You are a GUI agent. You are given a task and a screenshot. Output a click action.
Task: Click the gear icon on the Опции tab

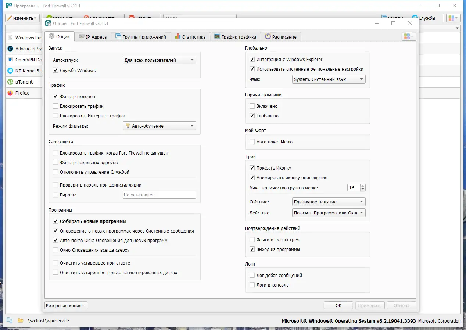tap(52, 36)
